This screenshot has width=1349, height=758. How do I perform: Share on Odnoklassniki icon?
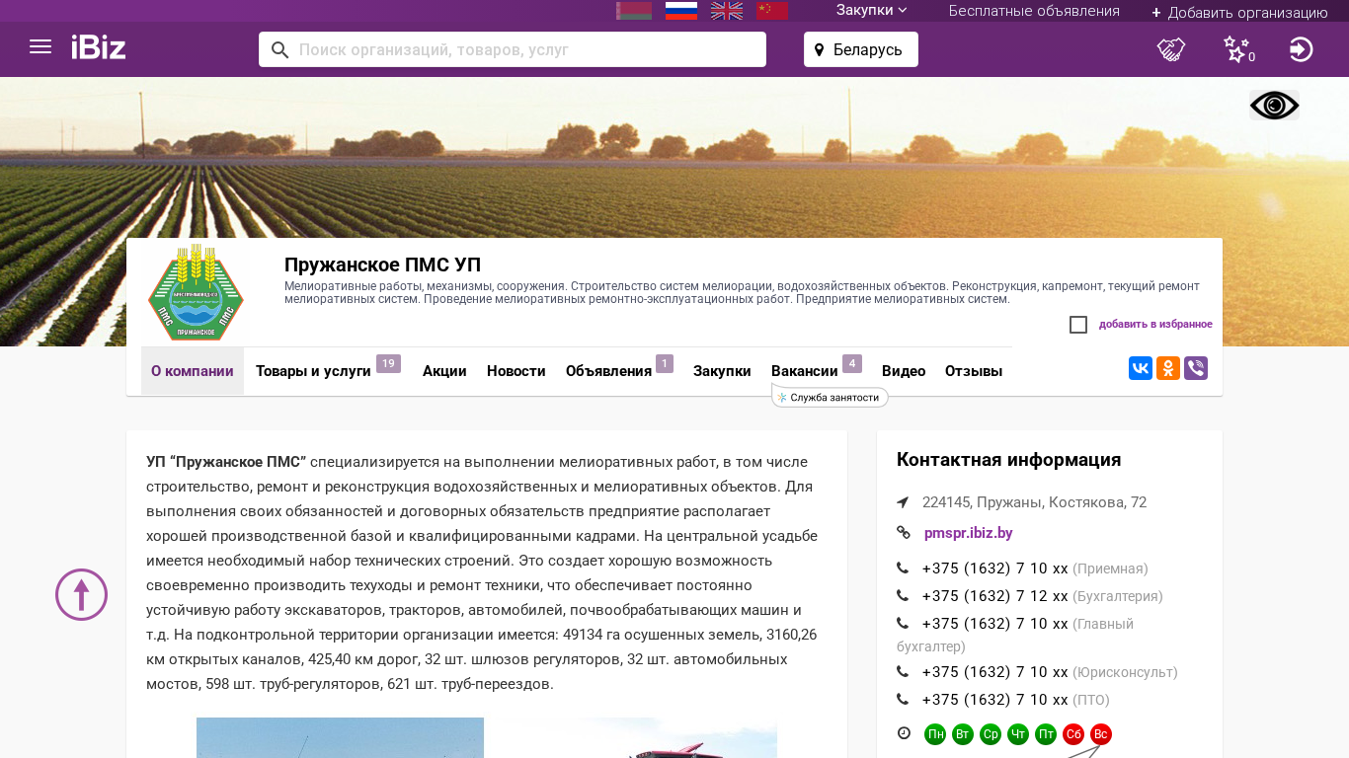coord(1168,368)
